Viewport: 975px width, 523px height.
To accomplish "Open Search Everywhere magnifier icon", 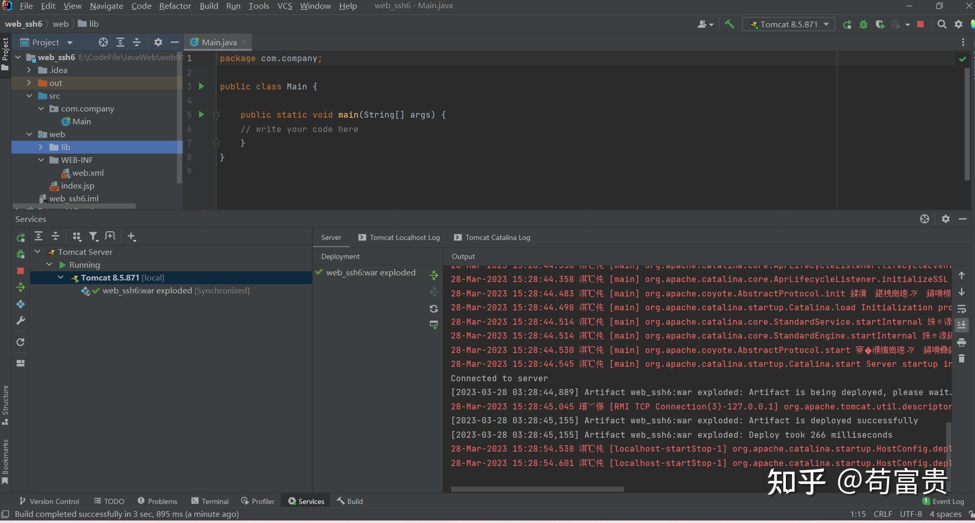I will (x=942, y=24).
